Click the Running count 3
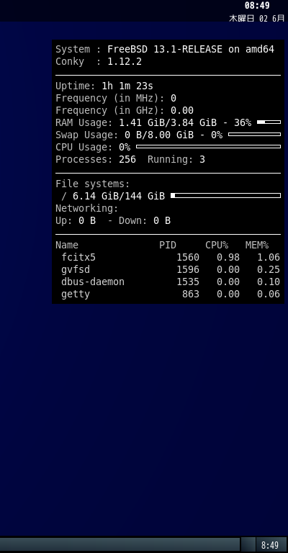The image size is (288, 553). [202, 159]
